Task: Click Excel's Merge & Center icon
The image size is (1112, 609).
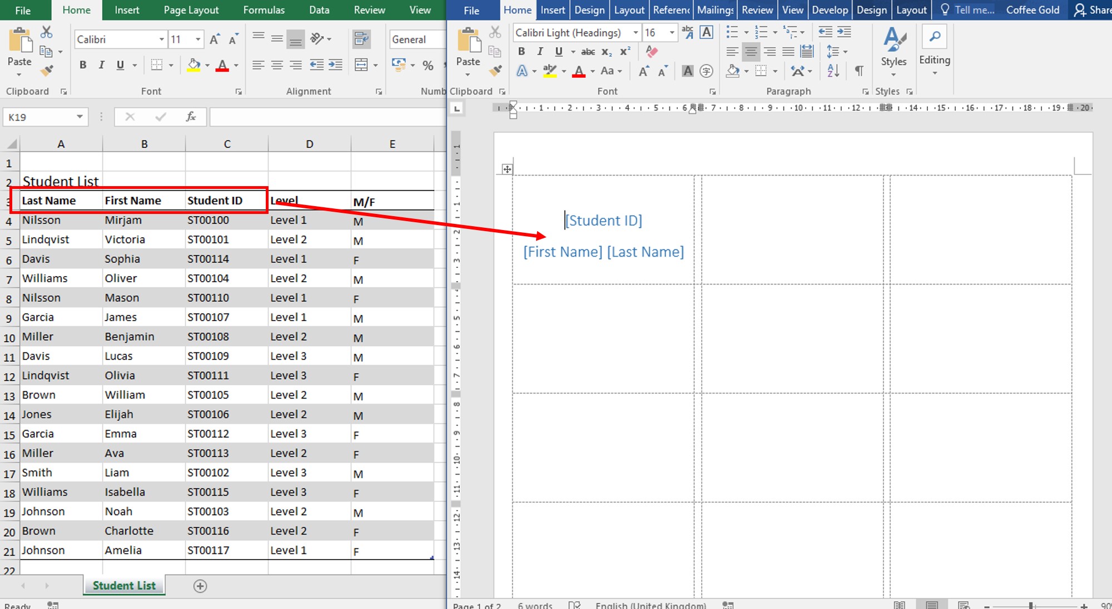Action: tap(361, 65)
